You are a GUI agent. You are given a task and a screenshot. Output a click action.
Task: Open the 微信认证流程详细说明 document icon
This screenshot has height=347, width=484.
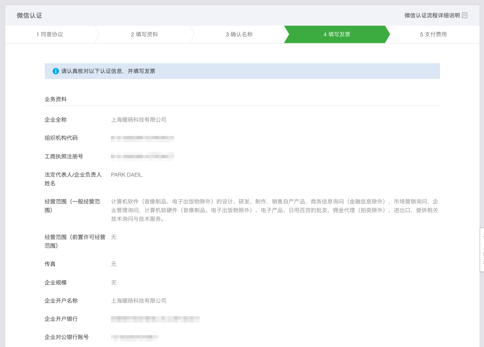(465, 15)
